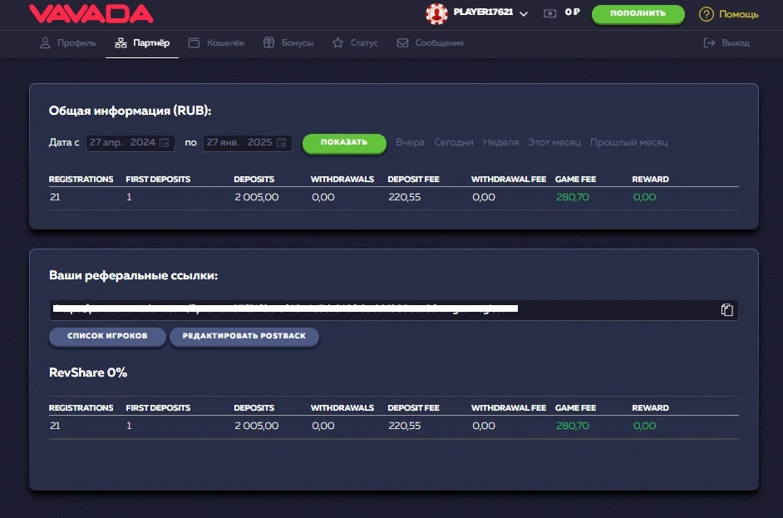Select the start date field 27 апр. 2024
Screen dimensions: 783x518
click(x=130, y=143)
